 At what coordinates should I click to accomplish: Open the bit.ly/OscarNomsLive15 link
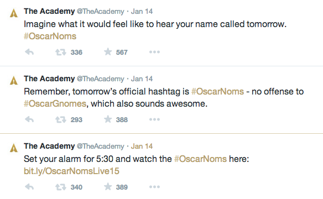(71, 171)
